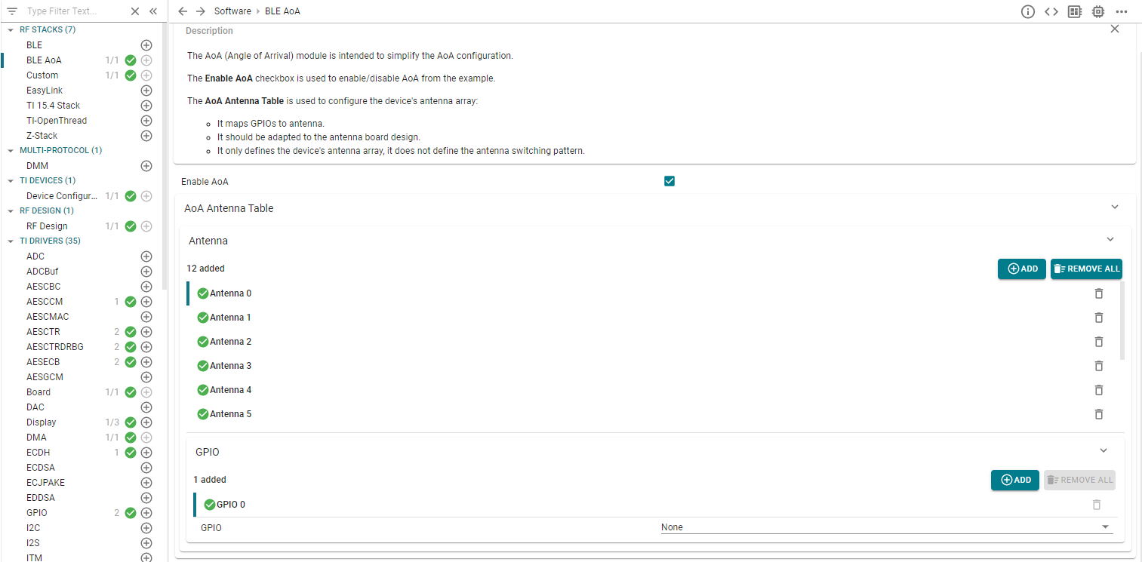Select Z-Stack in the module list

pos(42,136)
